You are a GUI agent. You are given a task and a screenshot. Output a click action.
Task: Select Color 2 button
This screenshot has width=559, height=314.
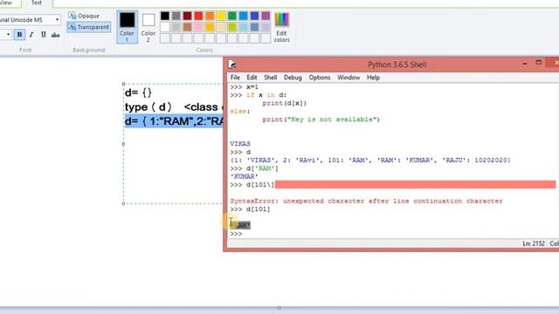(x=148, y=27)
